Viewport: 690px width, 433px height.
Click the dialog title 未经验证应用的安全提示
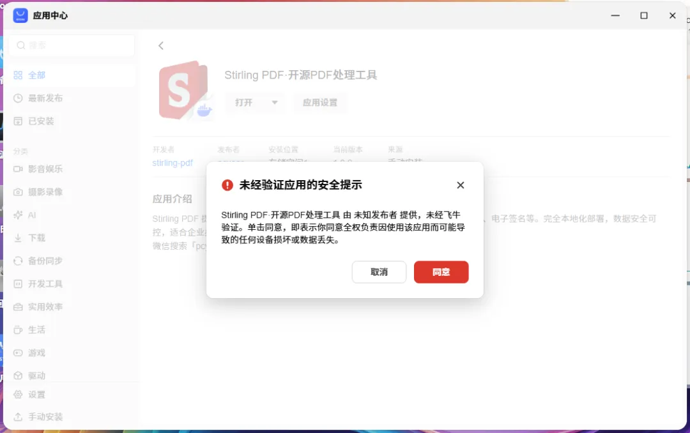[x=300, y=185]
